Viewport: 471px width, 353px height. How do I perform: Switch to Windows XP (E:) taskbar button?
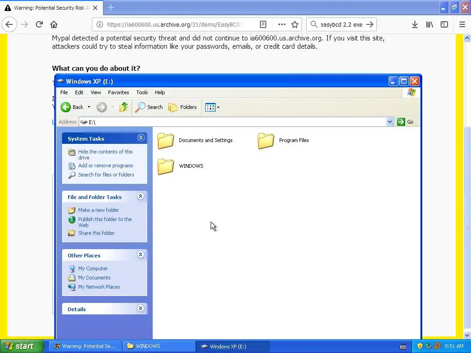click(x=232, y=346)
